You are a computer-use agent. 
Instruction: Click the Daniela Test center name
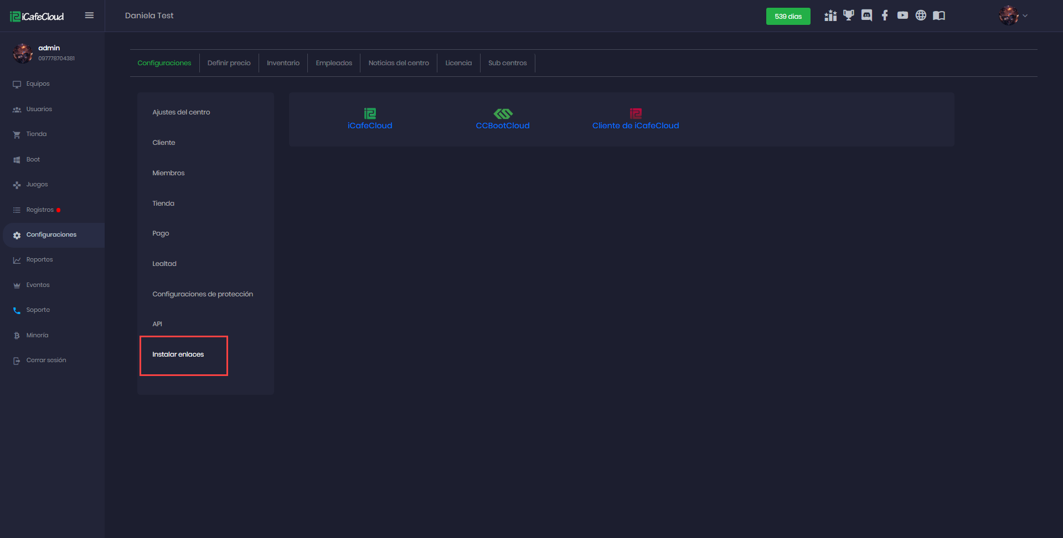point(149,15)
